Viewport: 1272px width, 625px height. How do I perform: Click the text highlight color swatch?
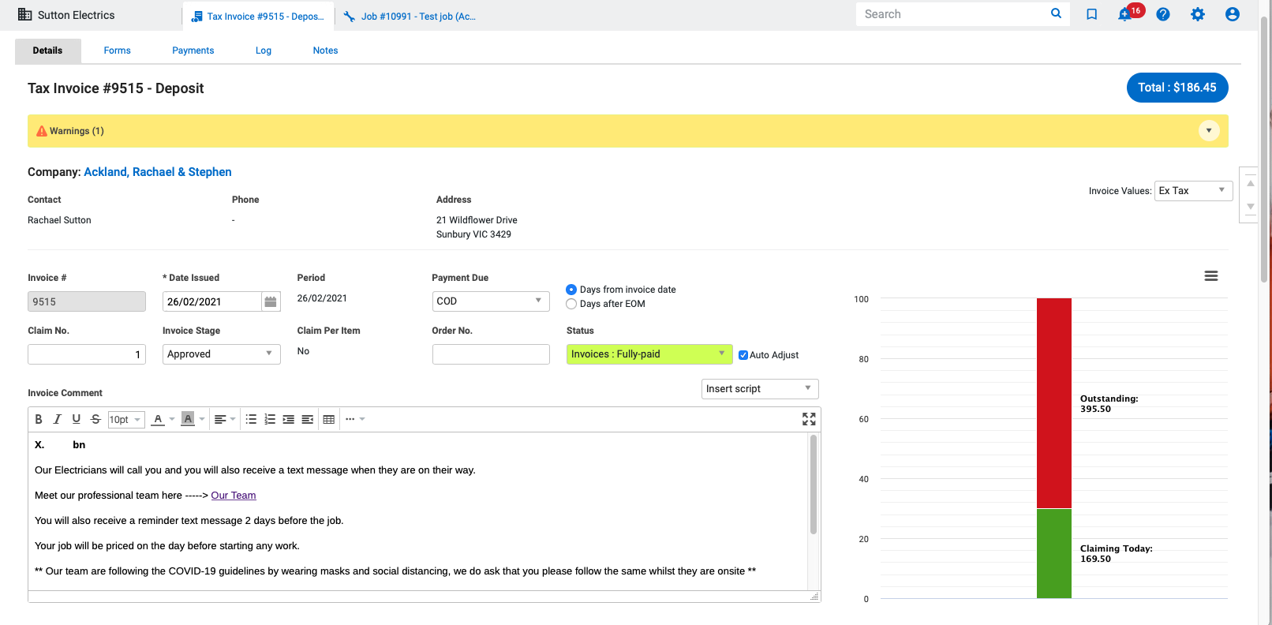click(x=188, y=419)
